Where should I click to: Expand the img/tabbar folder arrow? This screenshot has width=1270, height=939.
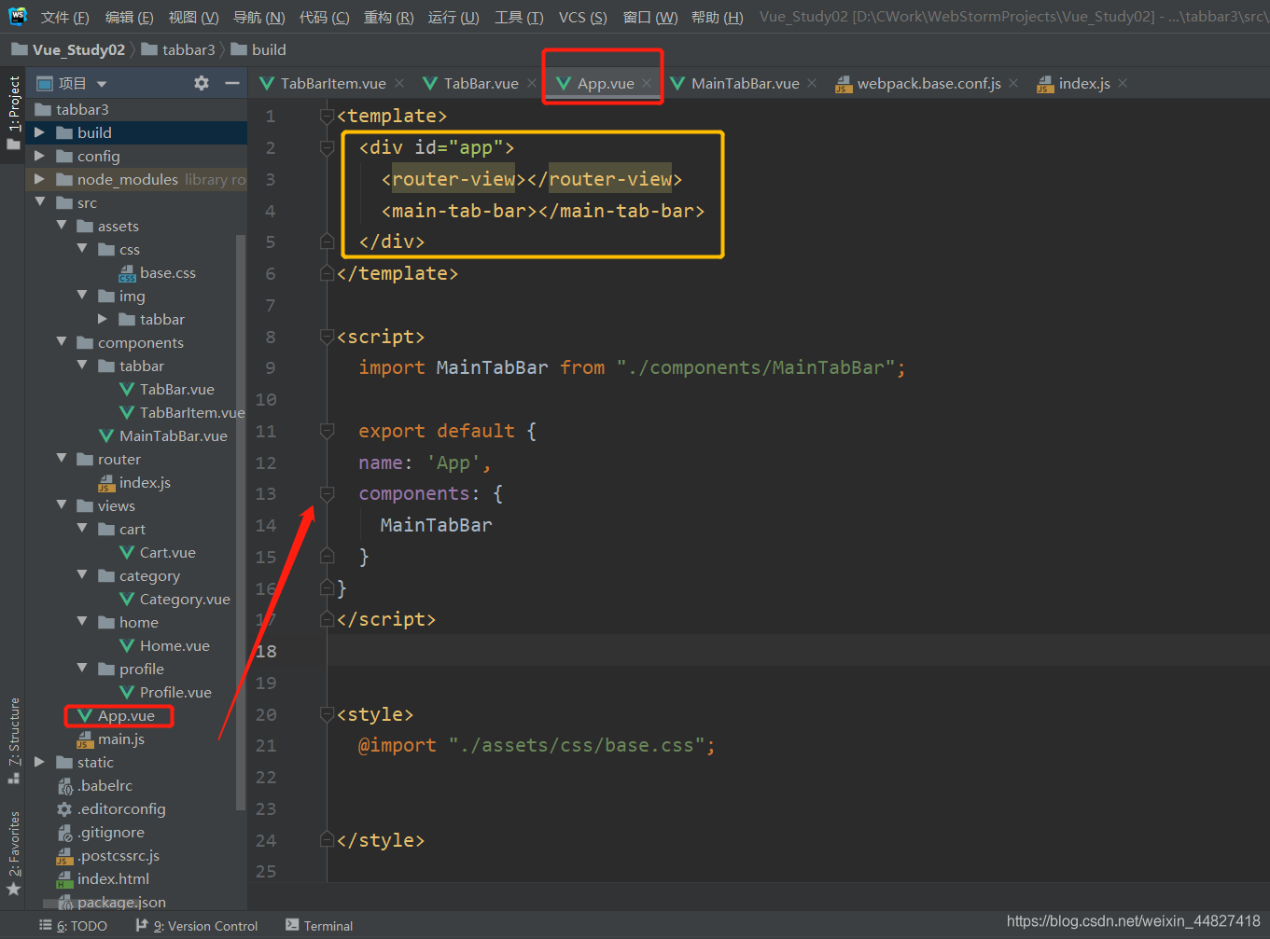coord(103,319)
